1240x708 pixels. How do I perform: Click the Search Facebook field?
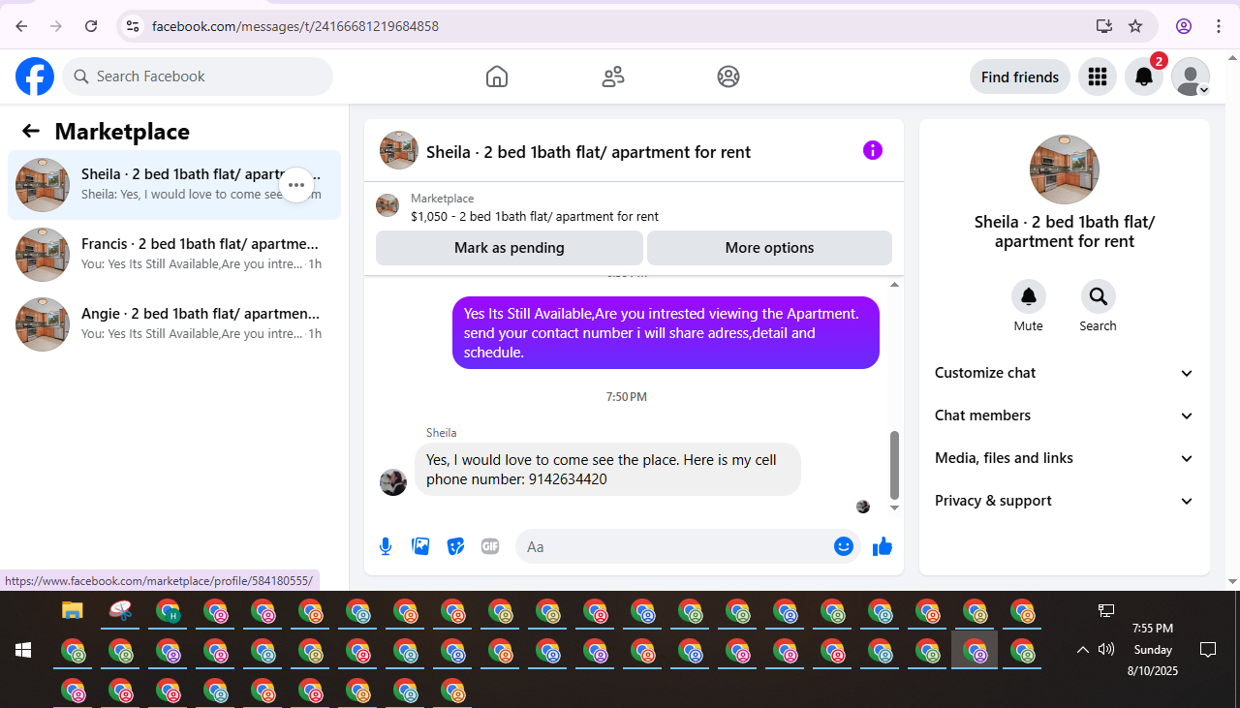click(x=198, y=77)
